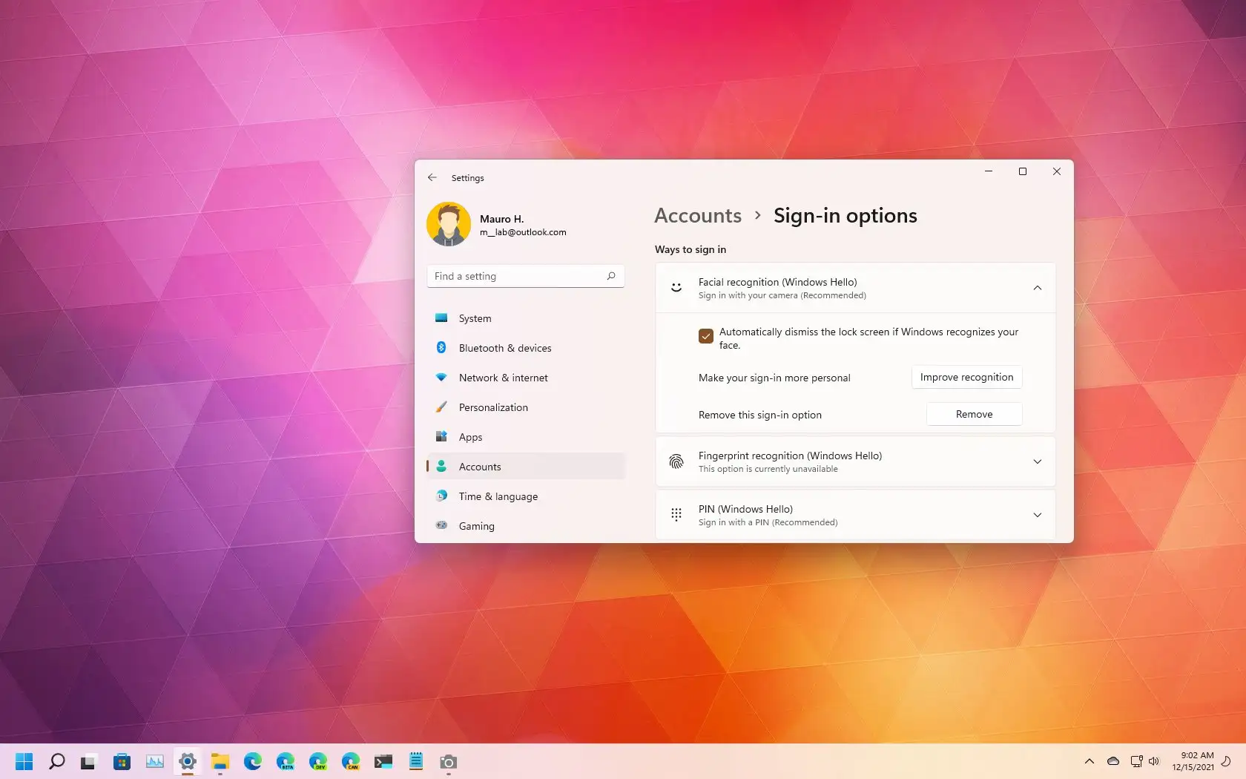Open the Apps settings section
This screenshot has width=1246, height=779.
(469, 436)
